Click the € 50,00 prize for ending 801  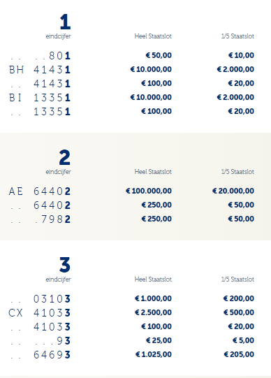(159, 55)
